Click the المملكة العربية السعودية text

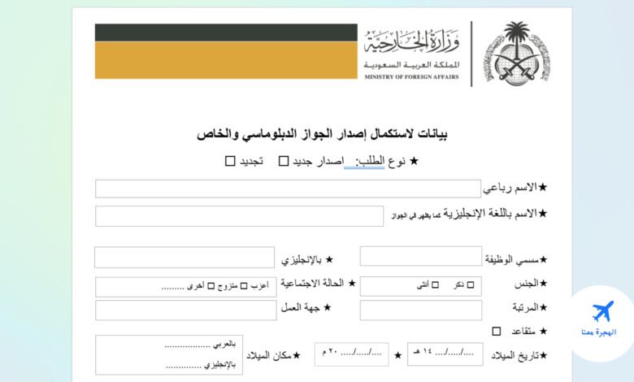click(411, 65)
